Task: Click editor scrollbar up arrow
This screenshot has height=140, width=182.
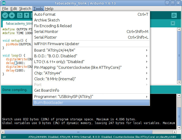Action: [179, 29]
